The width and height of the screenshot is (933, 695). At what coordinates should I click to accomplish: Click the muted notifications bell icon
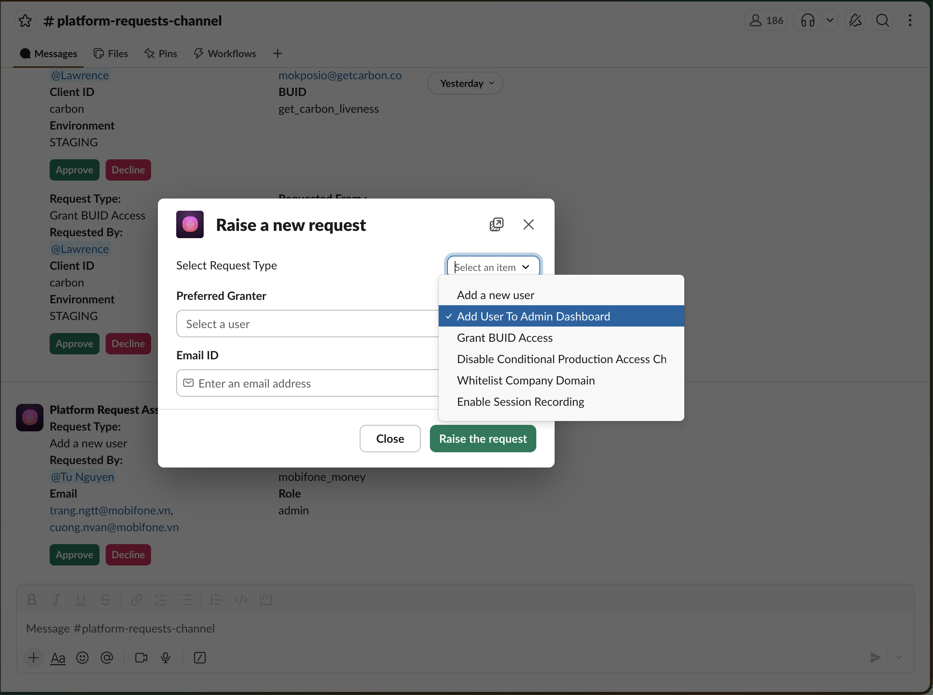[855, 21]
